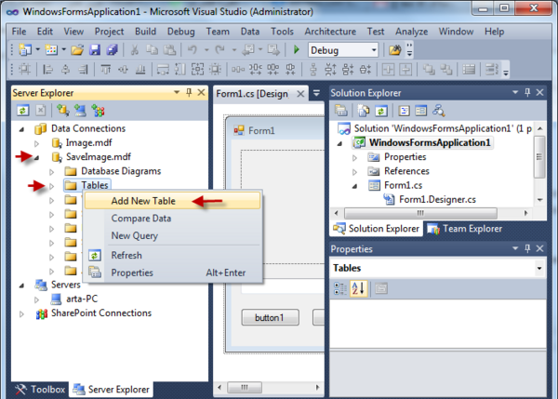Click the View Class Diagram icon

(x=438, y=111)
